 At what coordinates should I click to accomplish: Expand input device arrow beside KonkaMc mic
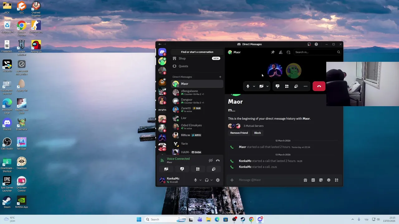coord(200,180)
